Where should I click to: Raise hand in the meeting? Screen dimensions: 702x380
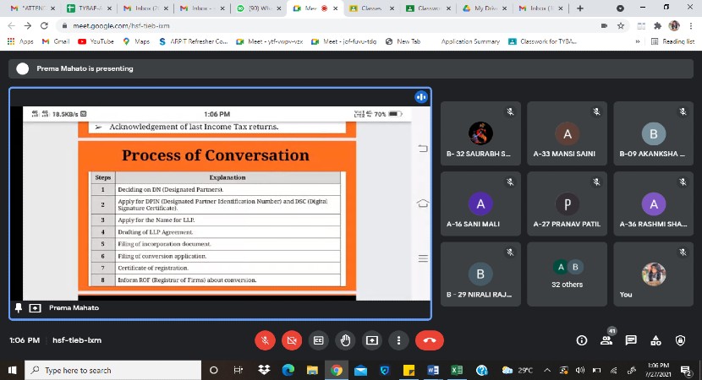point(345,340)
